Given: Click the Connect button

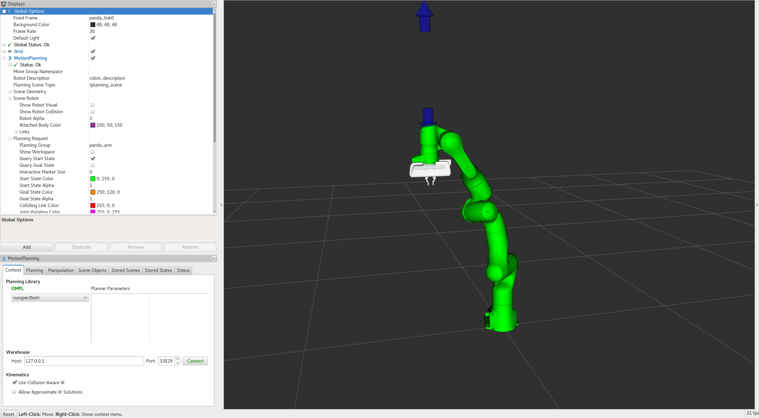Looking at the screenshot, I should (x=195, y=361).
